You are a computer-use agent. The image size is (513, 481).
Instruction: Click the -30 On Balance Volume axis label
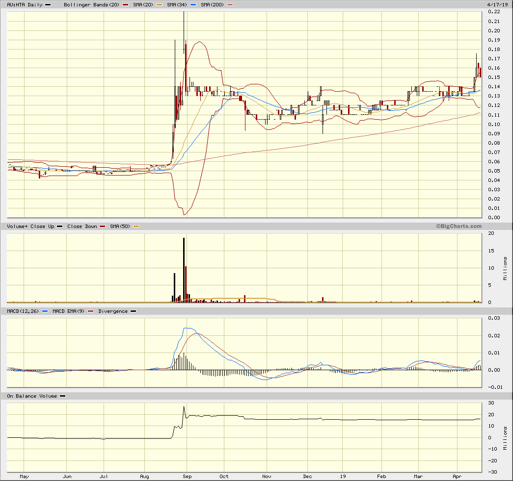(492, 472)
